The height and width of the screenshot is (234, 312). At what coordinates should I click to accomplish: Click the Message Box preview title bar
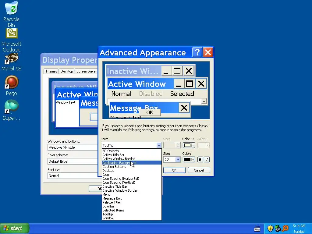pos(144,108)
